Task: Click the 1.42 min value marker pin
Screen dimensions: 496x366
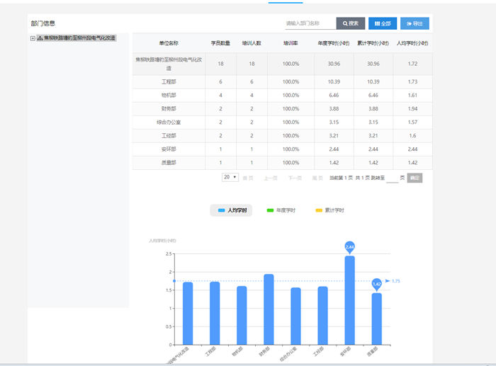Action: point(376,284)
